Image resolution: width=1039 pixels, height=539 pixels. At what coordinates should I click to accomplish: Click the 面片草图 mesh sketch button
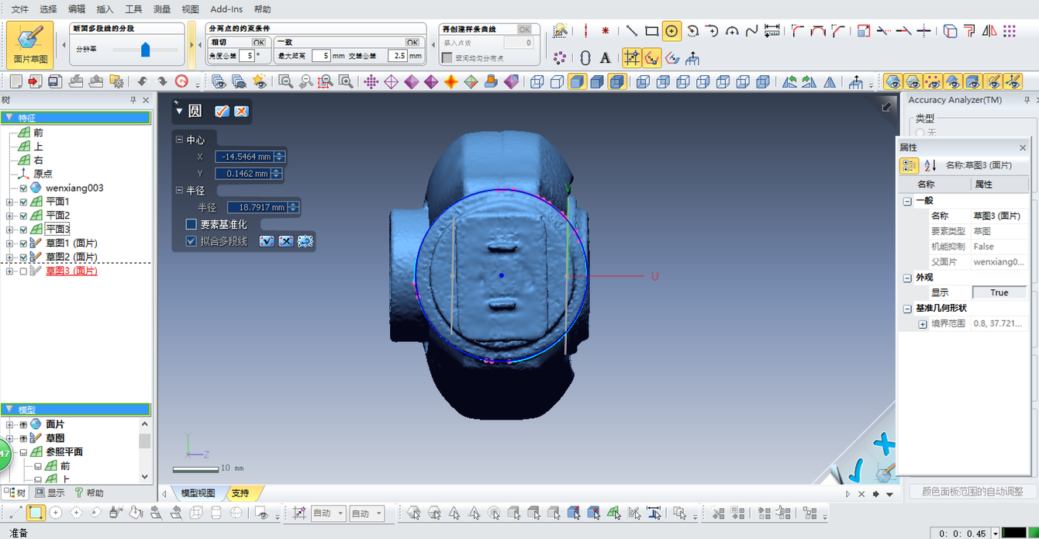coord(31,44)
